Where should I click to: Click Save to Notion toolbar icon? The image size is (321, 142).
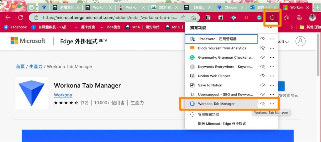pyautogui.click(x=221, y=18)
